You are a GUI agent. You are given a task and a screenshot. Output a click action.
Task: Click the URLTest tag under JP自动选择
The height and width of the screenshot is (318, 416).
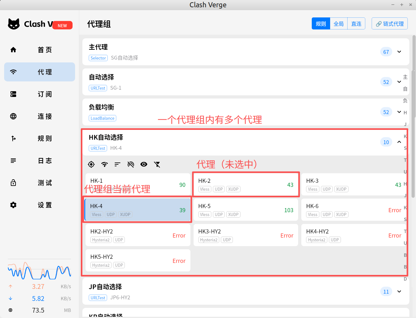pos(98,298)
